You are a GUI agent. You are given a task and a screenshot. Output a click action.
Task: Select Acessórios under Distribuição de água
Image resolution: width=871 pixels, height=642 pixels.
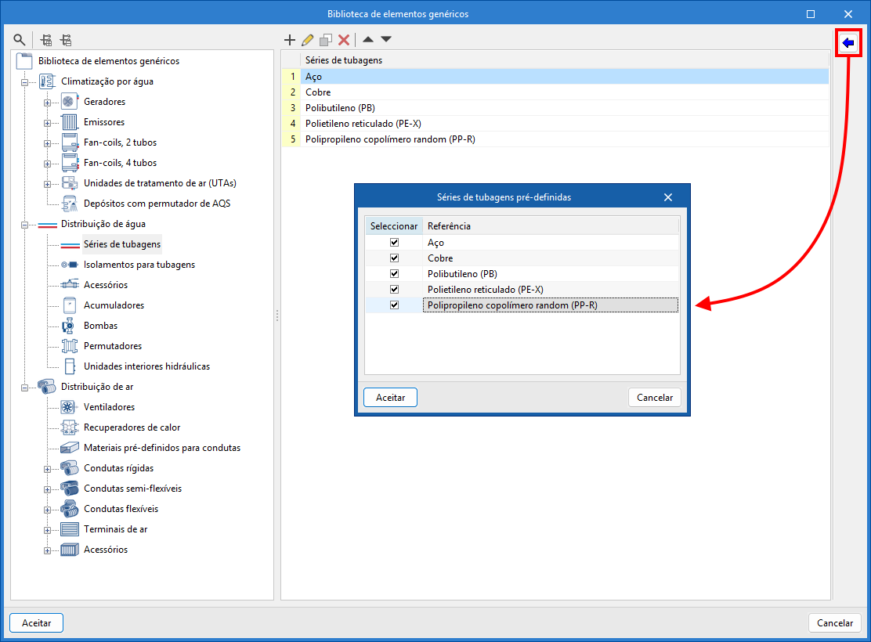tap(106, 285)
